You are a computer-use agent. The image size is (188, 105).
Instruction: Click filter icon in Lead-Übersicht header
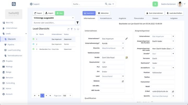72,29
